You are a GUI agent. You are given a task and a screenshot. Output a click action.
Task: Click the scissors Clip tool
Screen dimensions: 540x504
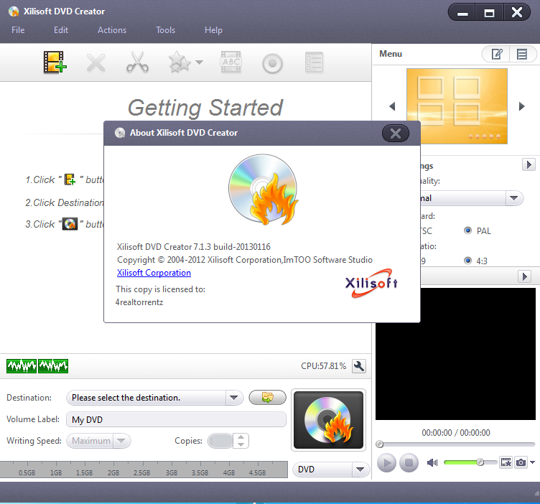coord(137,62)
